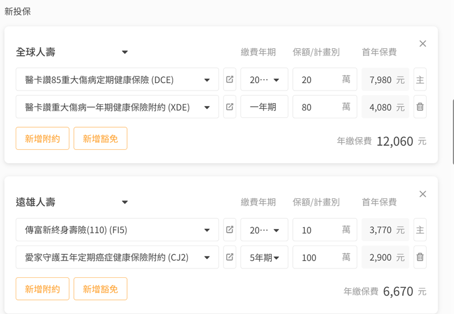This screenshot has height=314, width=454.
Task: Open the 醫卡讚85重大傷病定期健康保險 product dropdown
Action: pyautogui.click(x=207, y=80)
